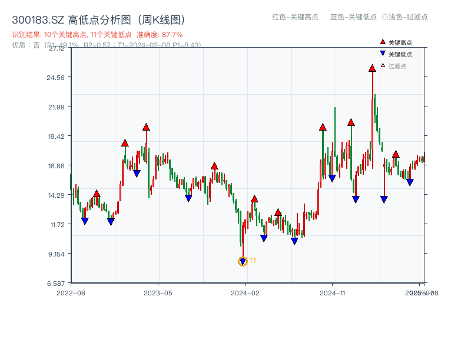Toggle the 关键低点 legend label in the chart
471x353 pixels.
click(400, 54)
